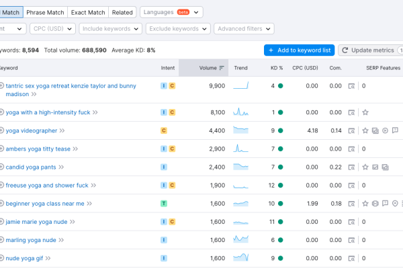The width and height of the screenshot is (403, 269).
Task: Open the CPC (USD) filter dropdown
Action: [x=52, y=28]
